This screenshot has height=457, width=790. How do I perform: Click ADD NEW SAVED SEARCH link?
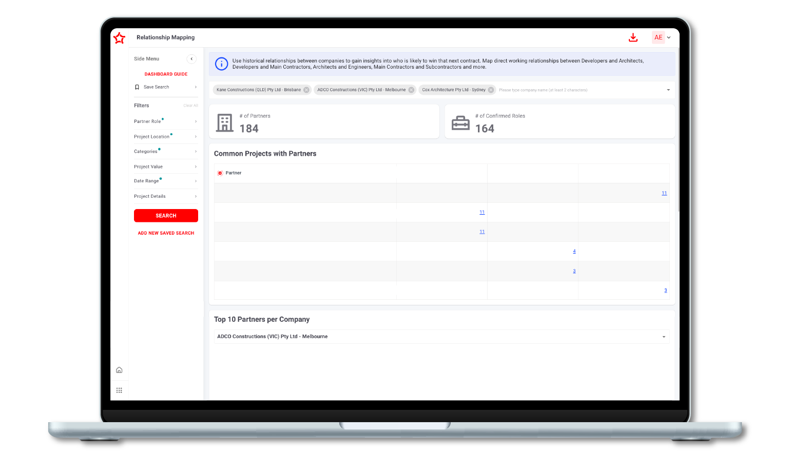(x=166, y=233)
